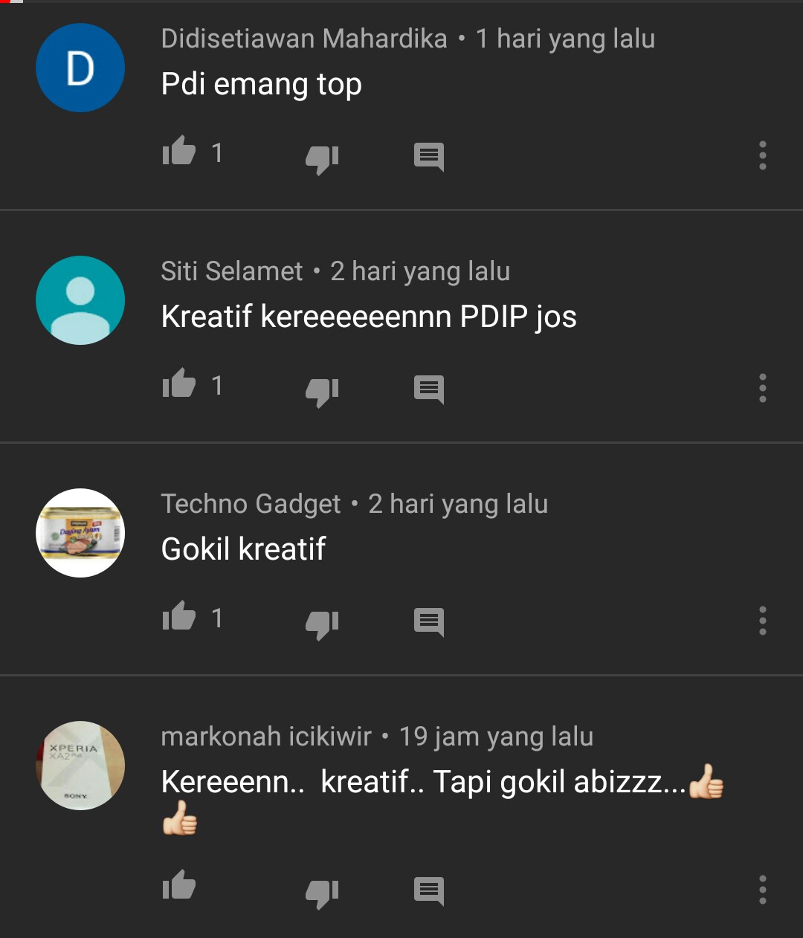Image resolution: width=803 pixels, height=938 pixels.
Task: Open Siti Selamet channel name link
Action: pyautogui.click(x=232, y=271)
